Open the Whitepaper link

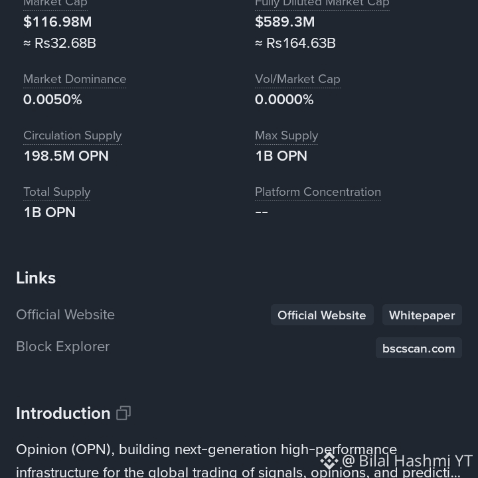coord(422,315)
